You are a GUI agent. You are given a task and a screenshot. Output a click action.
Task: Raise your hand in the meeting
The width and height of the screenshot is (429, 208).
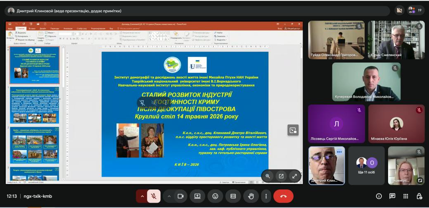(x=251, y=196)
